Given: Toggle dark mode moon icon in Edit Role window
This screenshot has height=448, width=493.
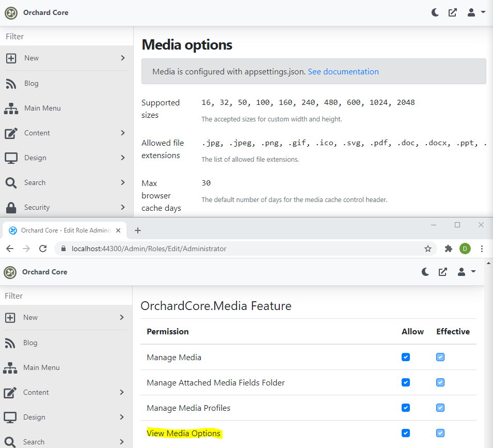Looking at the screenshot, I should [425, 272].
